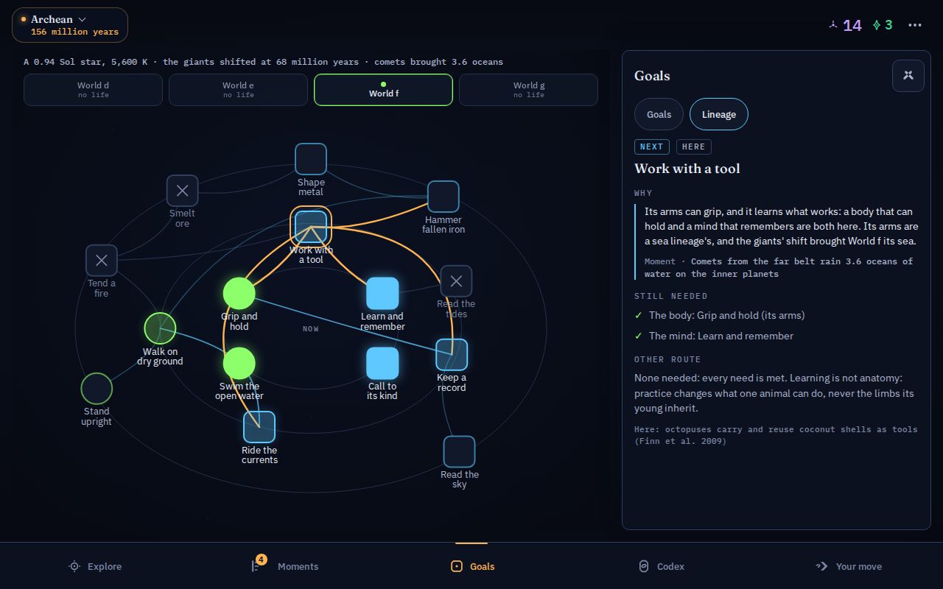
Task: Click the locked Tend a fire node
Action: point(102,261)
